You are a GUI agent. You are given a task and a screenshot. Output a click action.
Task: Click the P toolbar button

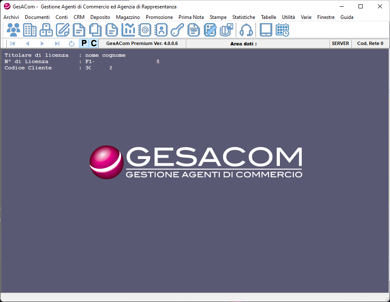(84, 43)
